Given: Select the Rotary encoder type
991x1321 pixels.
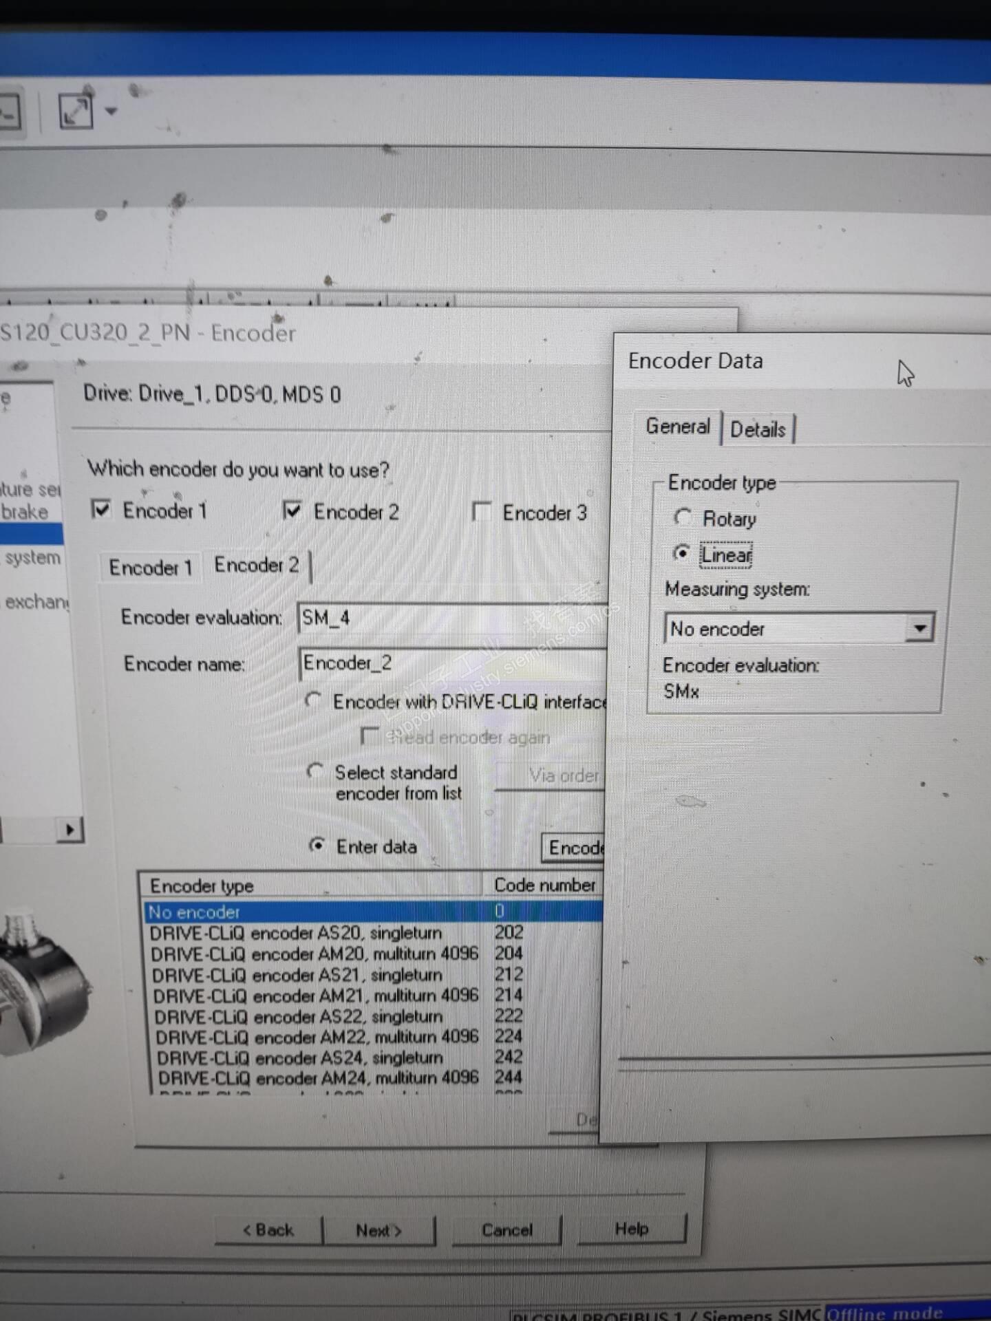Looking at the screenshot, I should pyautogui.click(x=683, y=517).
